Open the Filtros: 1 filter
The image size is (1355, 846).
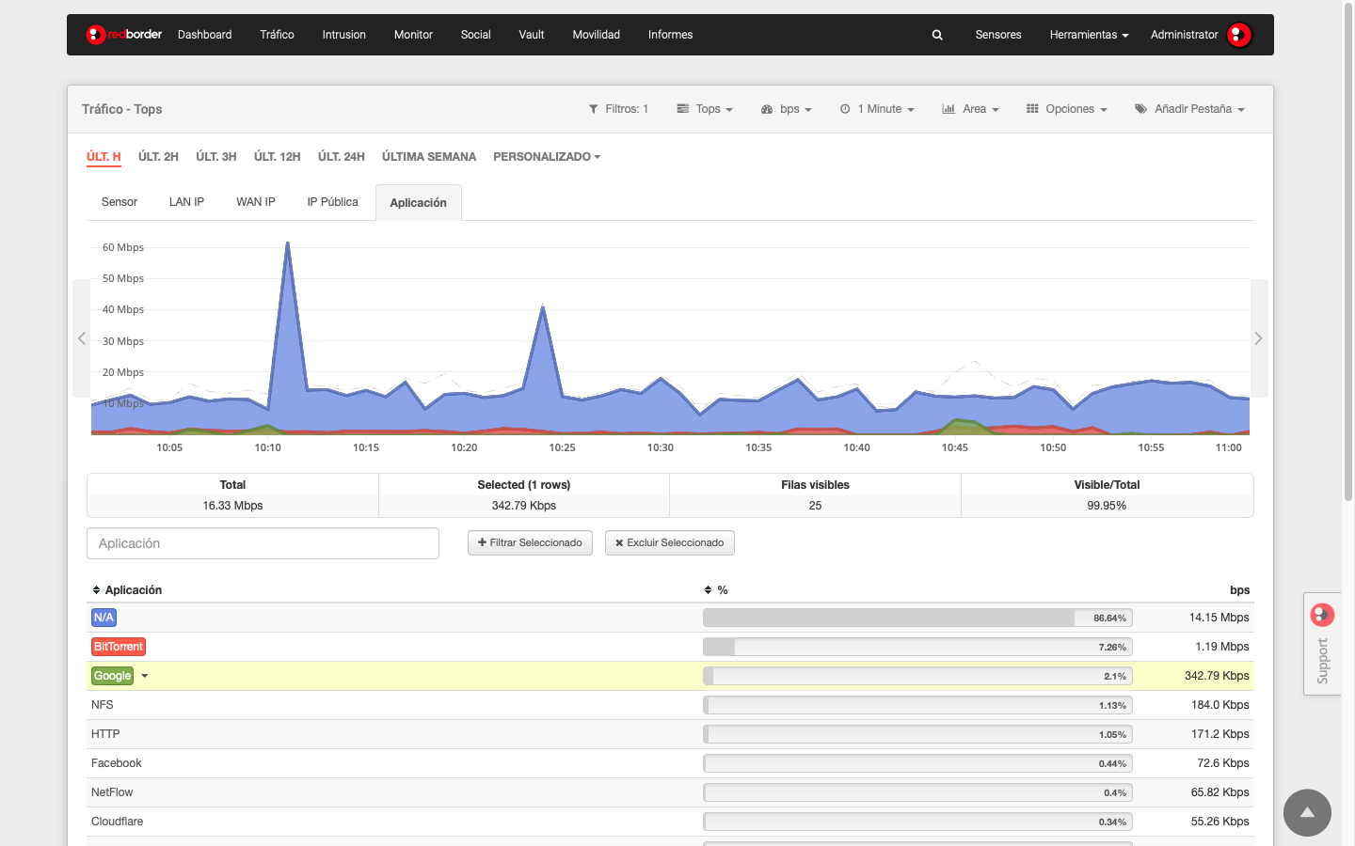pos(618,109)
